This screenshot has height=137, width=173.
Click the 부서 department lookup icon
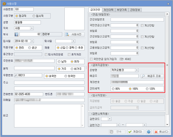click(17, 34)
